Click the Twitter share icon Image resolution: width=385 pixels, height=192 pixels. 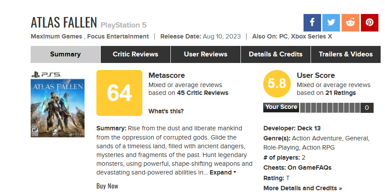(331, 23)
